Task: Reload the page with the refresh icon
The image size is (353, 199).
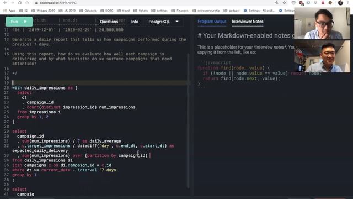Action: coord(20,3)
